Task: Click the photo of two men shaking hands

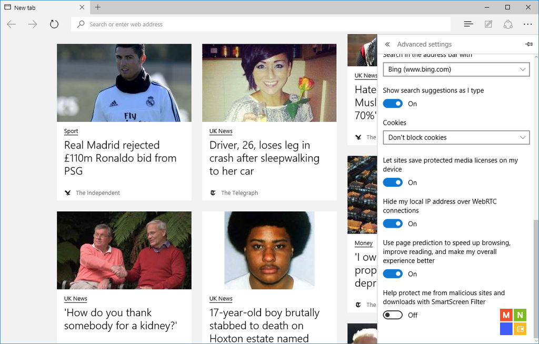Action: click(x=124, y=250)
